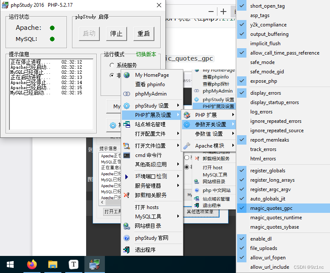Click the blue arrow icon beside 环境端口检测
330x273 pixels.
click(x=127, y=177)
